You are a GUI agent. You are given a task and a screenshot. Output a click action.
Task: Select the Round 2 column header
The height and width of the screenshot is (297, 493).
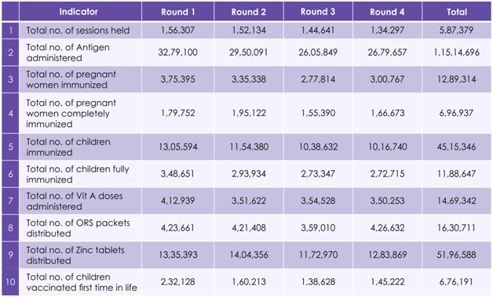click(249, 12)
